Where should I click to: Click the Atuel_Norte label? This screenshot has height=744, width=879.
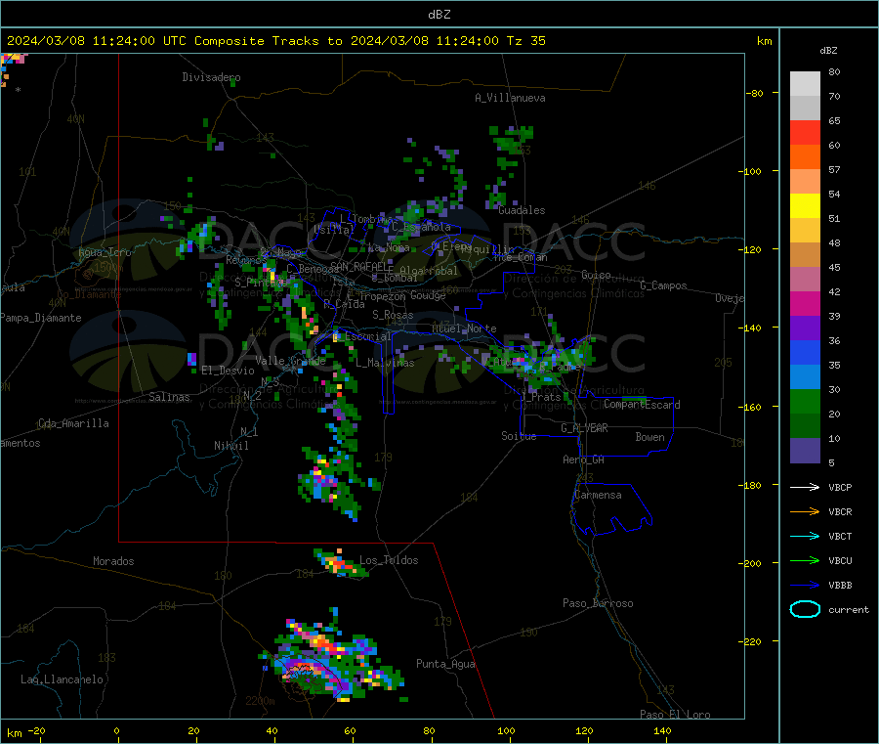click(464, 328)
